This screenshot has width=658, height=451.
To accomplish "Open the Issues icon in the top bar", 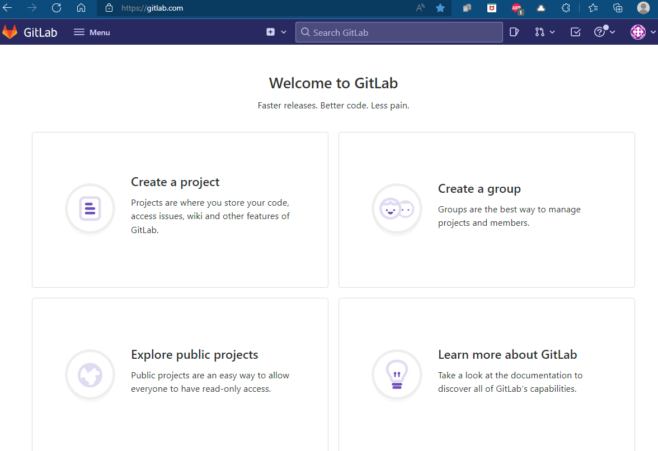I will (x=514, y=32).
